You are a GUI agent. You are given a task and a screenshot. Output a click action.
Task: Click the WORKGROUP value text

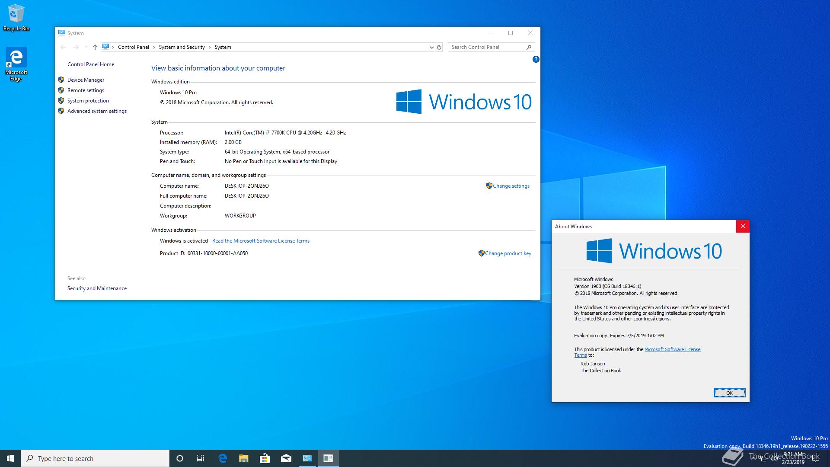click(240, 216)
